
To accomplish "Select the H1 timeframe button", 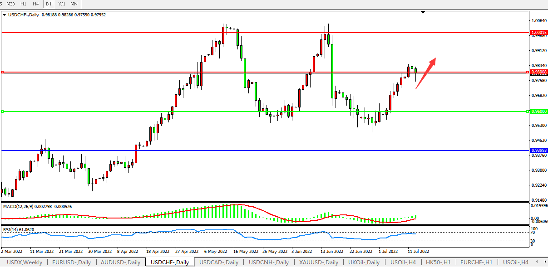I will pyautogui.click(x=23, y=4).
